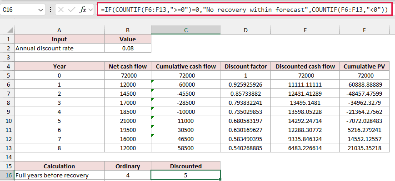The width and height of the screenshot is (395, 181).
Task: Select the 46500 cell
Action: point(185,139)
